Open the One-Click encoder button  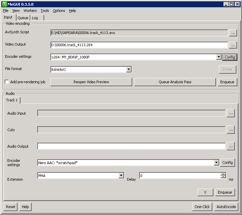point(202,207)
